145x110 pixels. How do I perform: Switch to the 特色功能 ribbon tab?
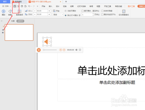click(x=119, y=6)
